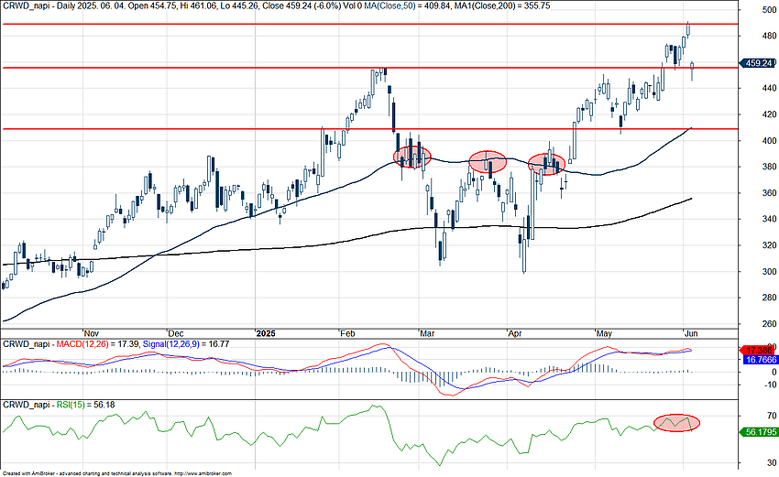The image size is (779, 477).
Task: Click the 'MA(Close,50) = 409.84' label
Action: (407, 6)
